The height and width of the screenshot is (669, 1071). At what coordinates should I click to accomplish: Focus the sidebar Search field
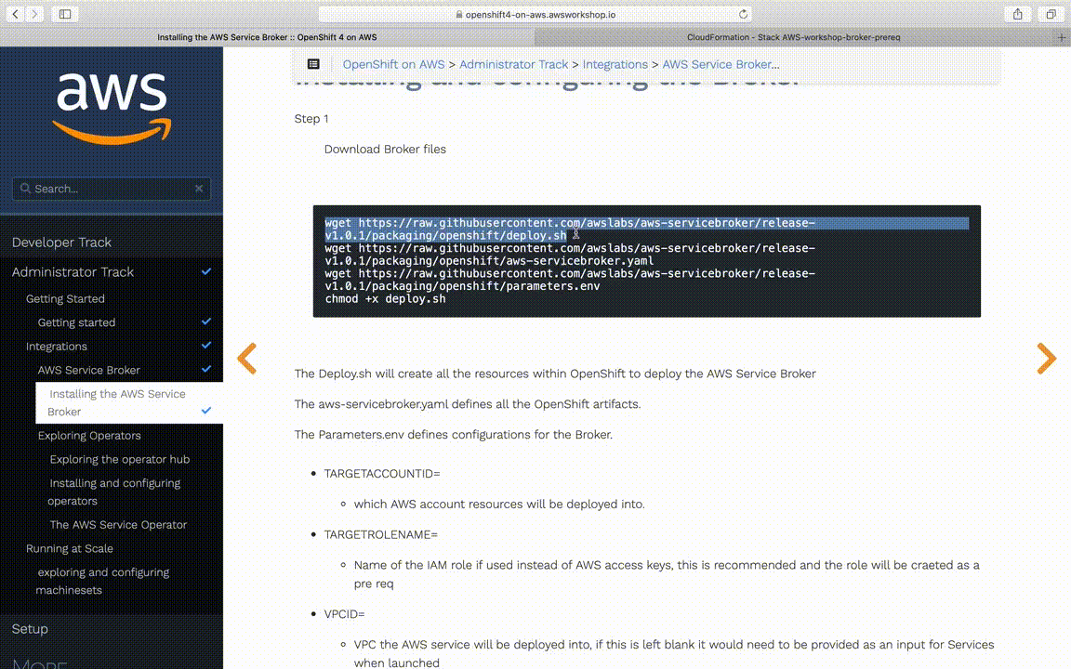pyautogui.click(x=112, y=189)
